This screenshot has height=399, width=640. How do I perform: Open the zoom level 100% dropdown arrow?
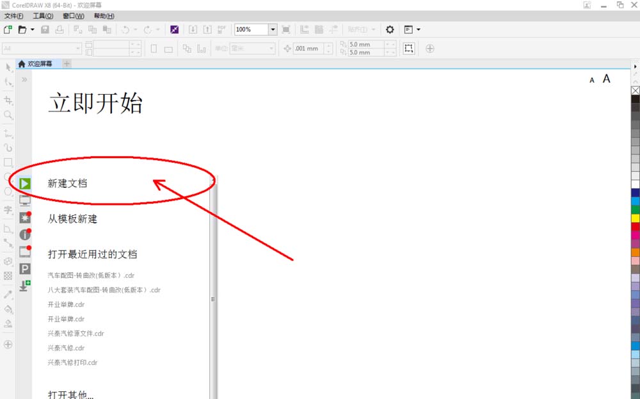coord(273,29)
